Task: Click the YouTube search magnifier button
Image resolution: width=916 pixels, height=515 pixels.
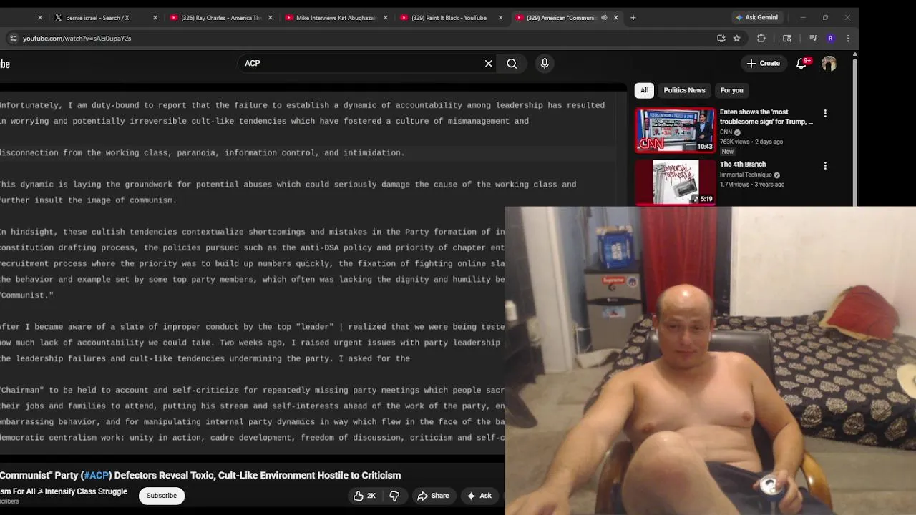Action: (x=512, y=64)
